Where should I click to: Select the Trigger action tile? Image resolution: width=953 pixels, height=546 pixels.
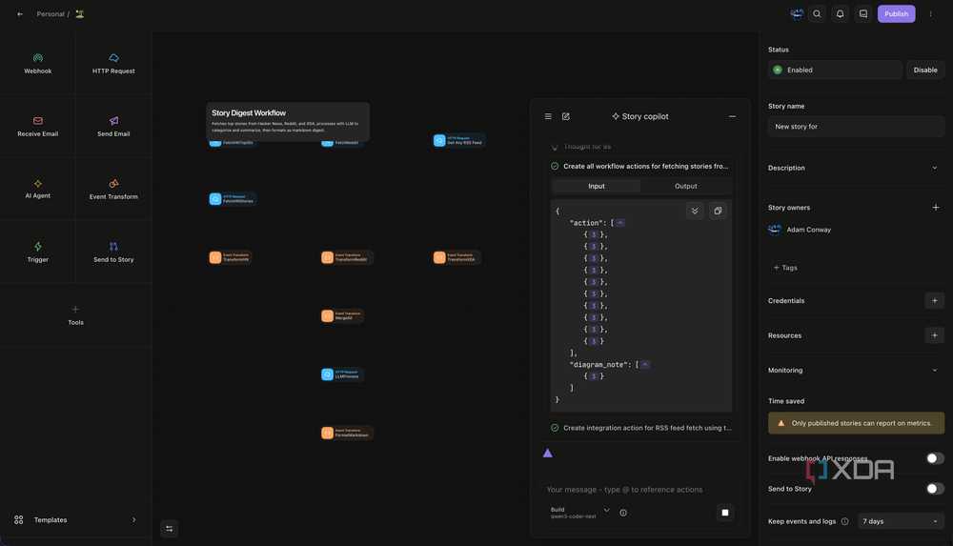pos(38,252)
